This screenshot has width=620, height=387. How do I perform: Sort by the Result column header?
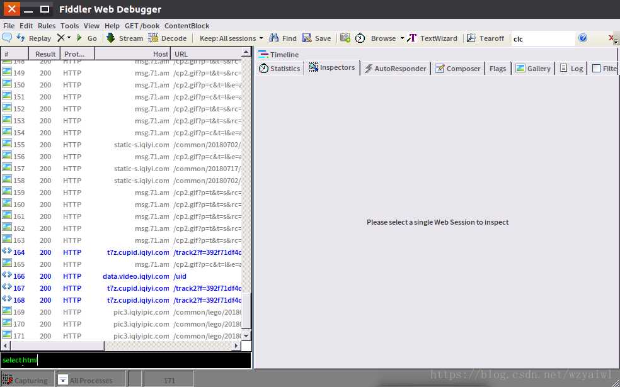click(x=45, y=53)
